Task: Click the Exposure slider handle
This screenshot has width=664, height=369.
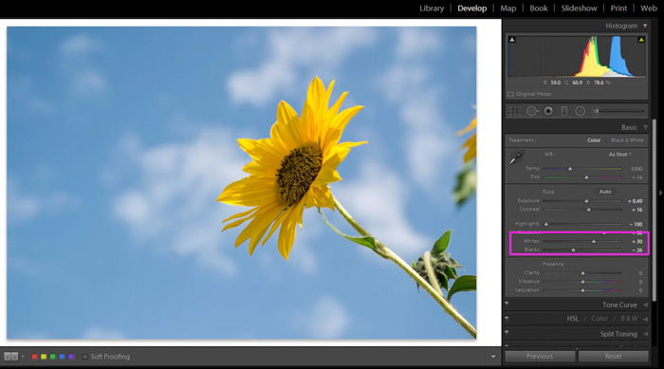Action: tap(586, 201)
